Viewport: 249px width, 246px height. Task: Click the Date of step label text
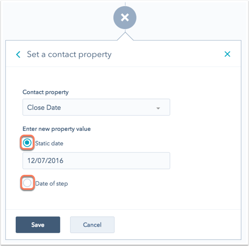point(52,184)
